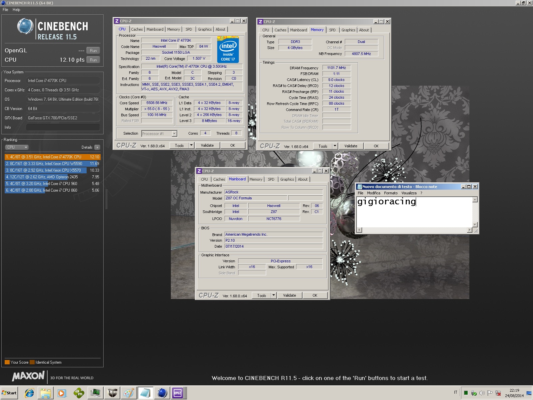Click Notepad horizontal scrollbar right arrow
This screenshot has height=400, width=533.
pos(469,230)
